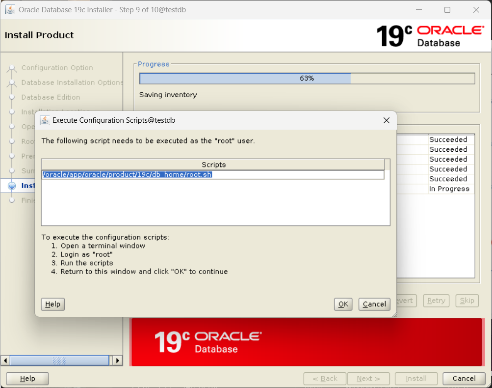Minimize the Oracle installer window

pyautogui.click(x=418, y=10)
